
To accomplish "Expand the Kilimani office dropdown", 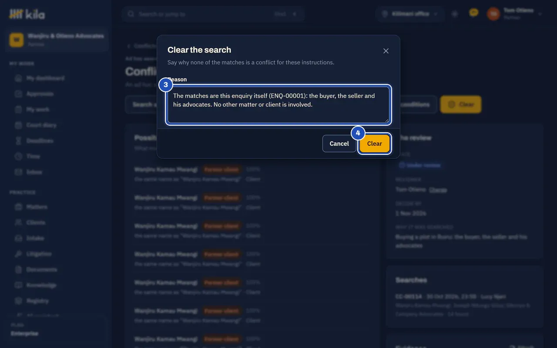I will 409,14.
